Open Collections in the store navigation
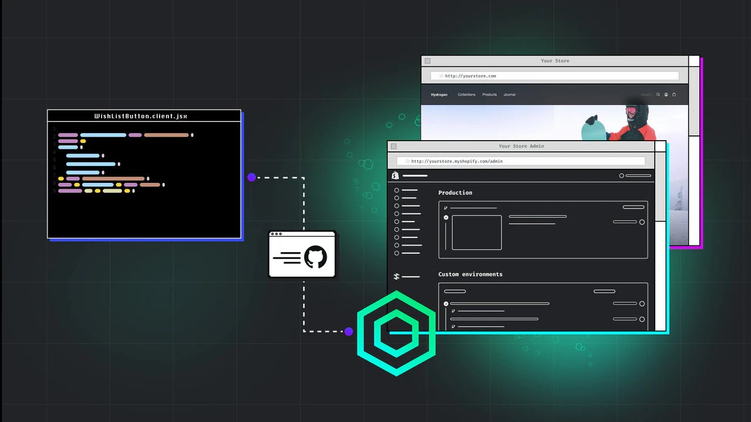Screen dimensions: 751x422 (466, 94)
